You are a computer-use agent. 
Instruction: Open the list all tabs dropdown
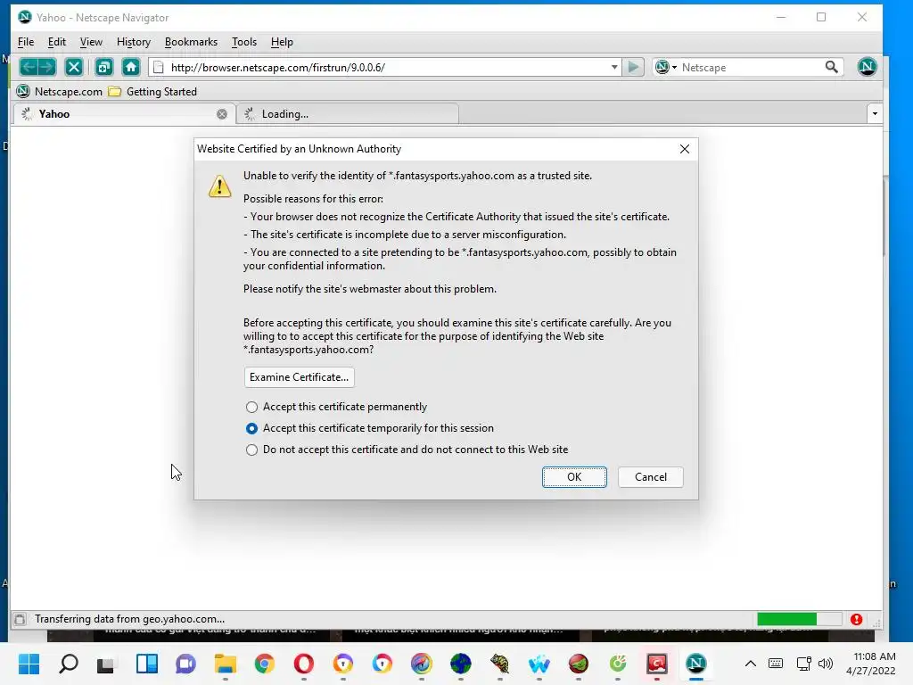pyautogui.click(x=875, y=113)
